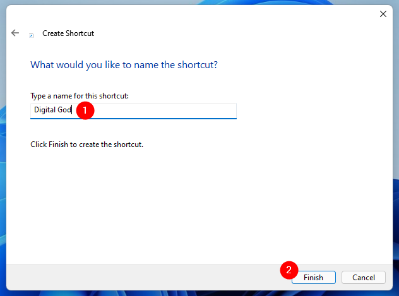The image size is (399, 296).
Task: Close the Create Shortcut dialog
Action: click(383, 14)
